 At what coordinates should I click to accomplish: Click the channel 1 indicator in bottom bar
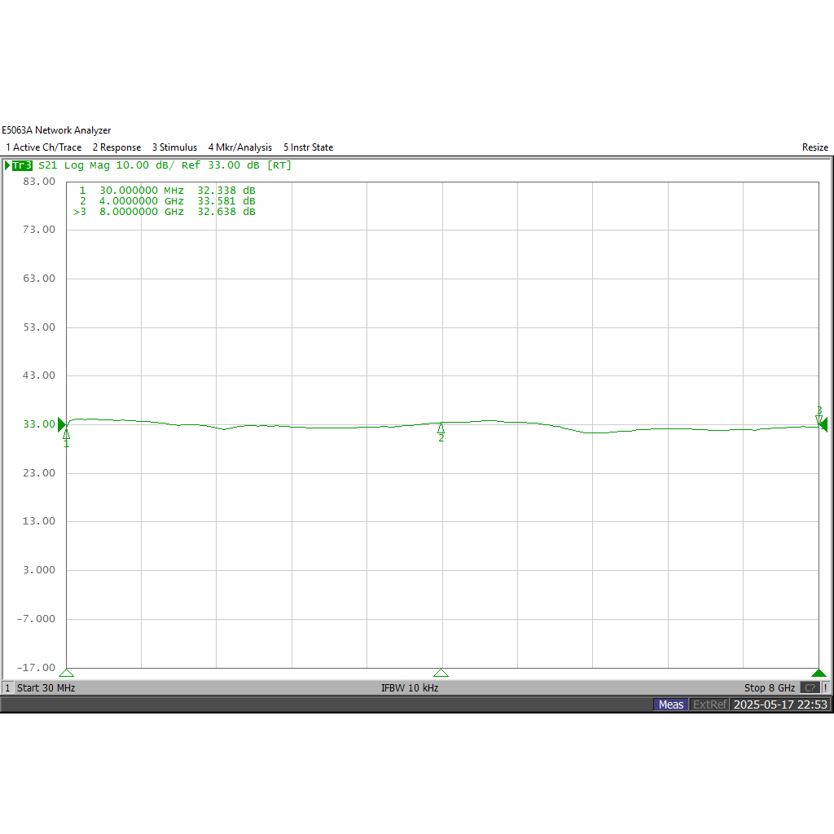tap(7, 687)
